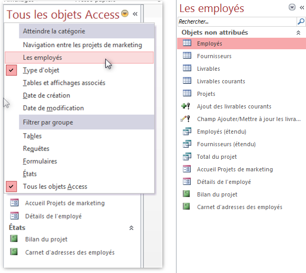This screenshot has height=273, width=306.
Task: Select Fournisseurs (étendu) query icon
Action: point(187,144)
